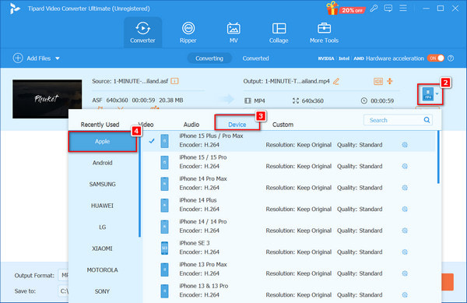
Task: Open the Collage module
Action: (x=279, y=32)
